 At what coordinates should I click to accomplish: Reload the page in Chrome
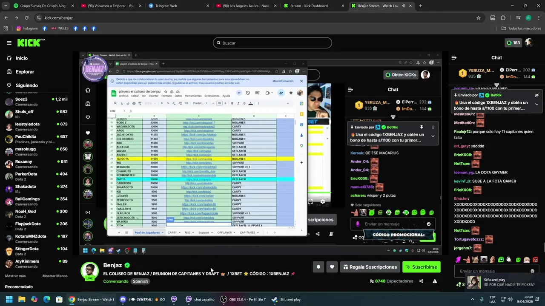tap(27, 18)
